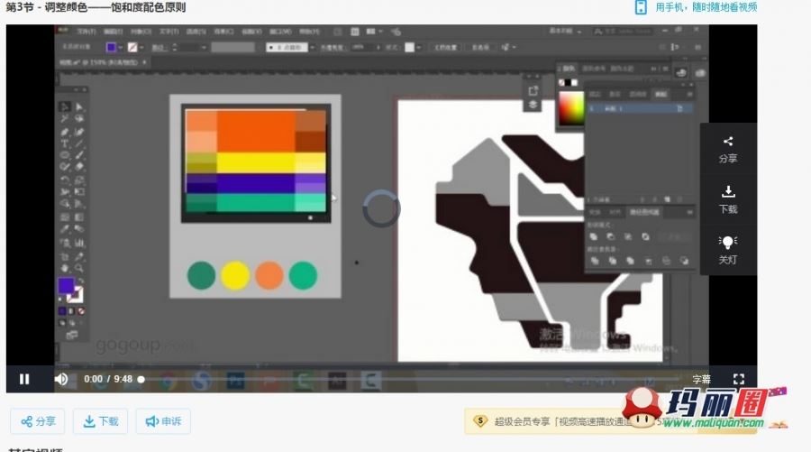The image size is (811, 452).
Task: Click the download icon in video side panel
Action: (x=728, y=191)
